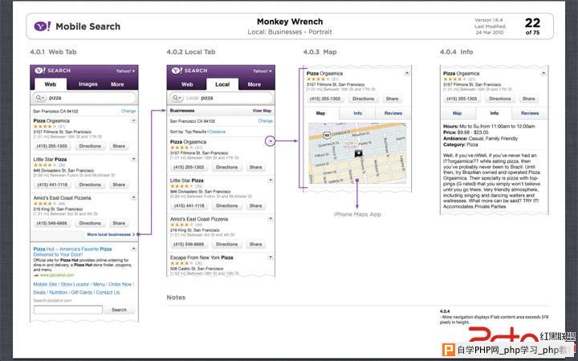Viewport: 578px width, 361px height.
Task: Switch to Map tab in Info mockup
Action: pos(457,113)
